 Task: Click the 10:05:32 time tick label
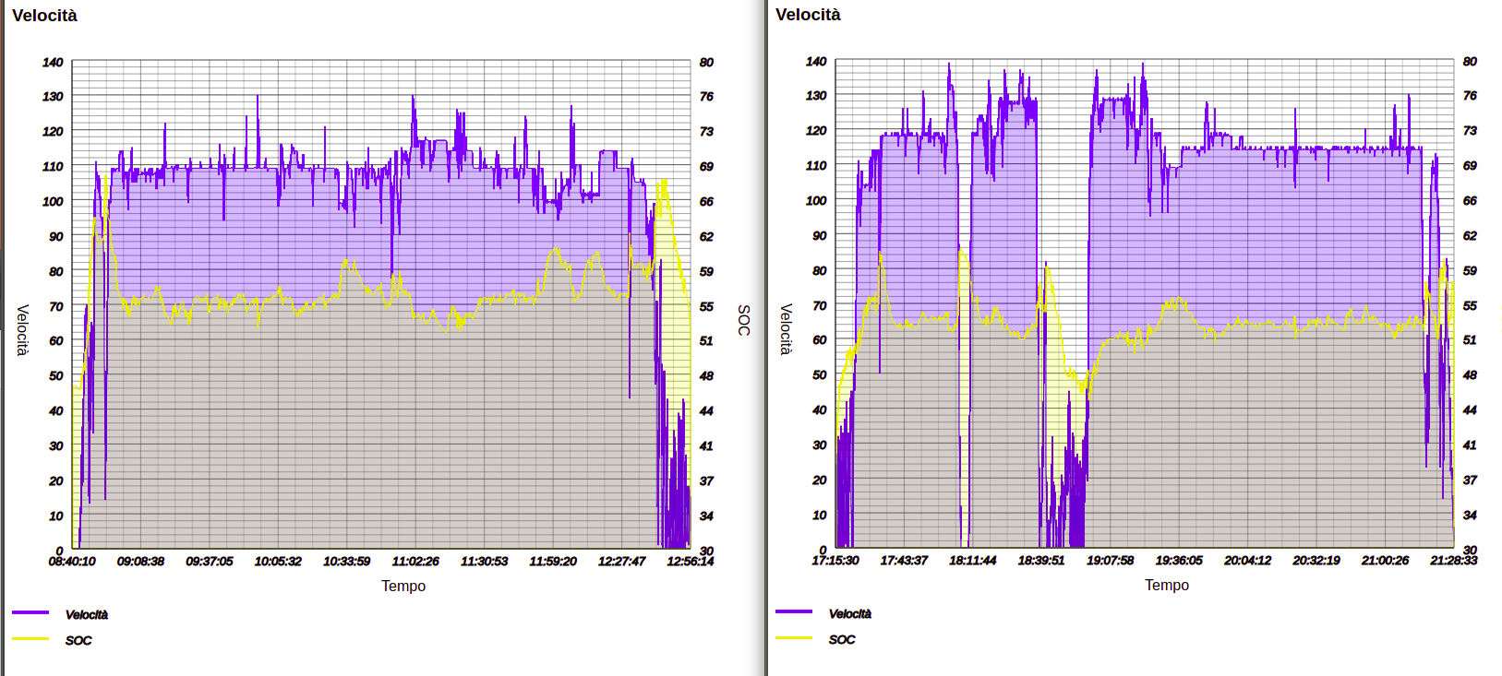(278, 561)
